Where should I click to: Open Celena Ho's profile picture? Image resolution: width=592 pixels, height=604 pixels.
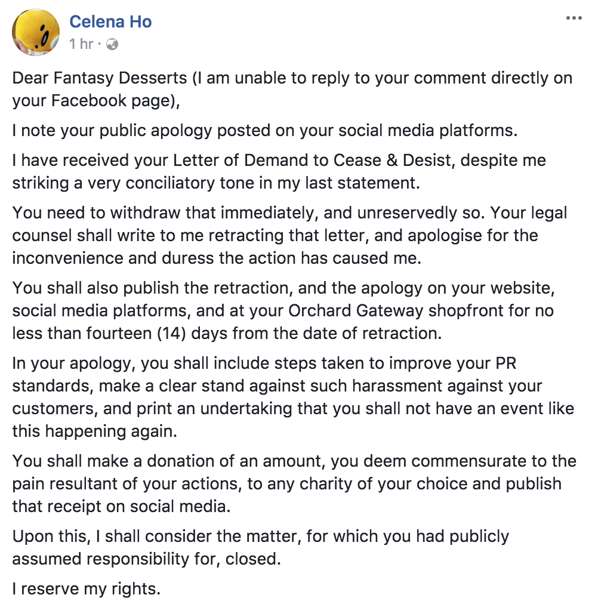click(x=36, y=32)
